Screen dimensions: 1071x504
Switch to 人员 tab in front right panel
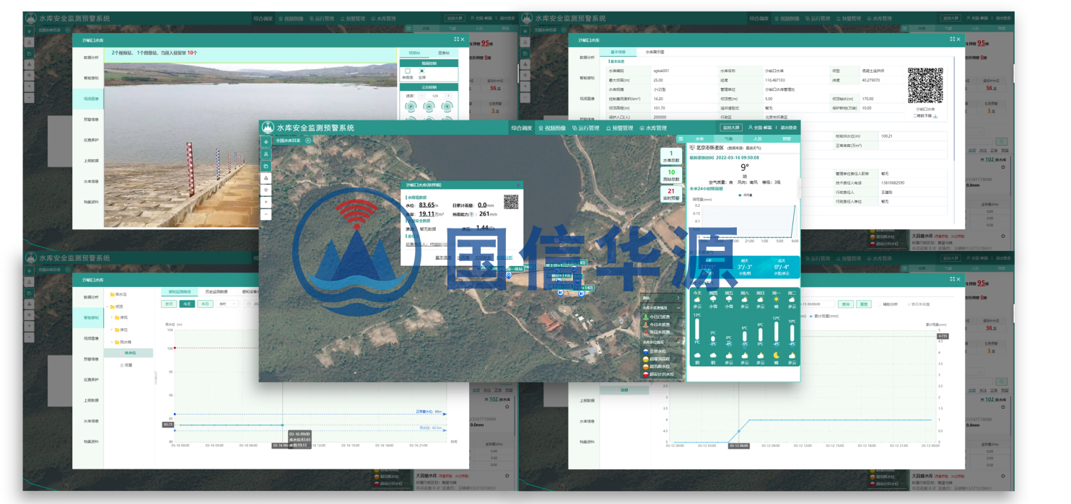[x=757, y=138]
